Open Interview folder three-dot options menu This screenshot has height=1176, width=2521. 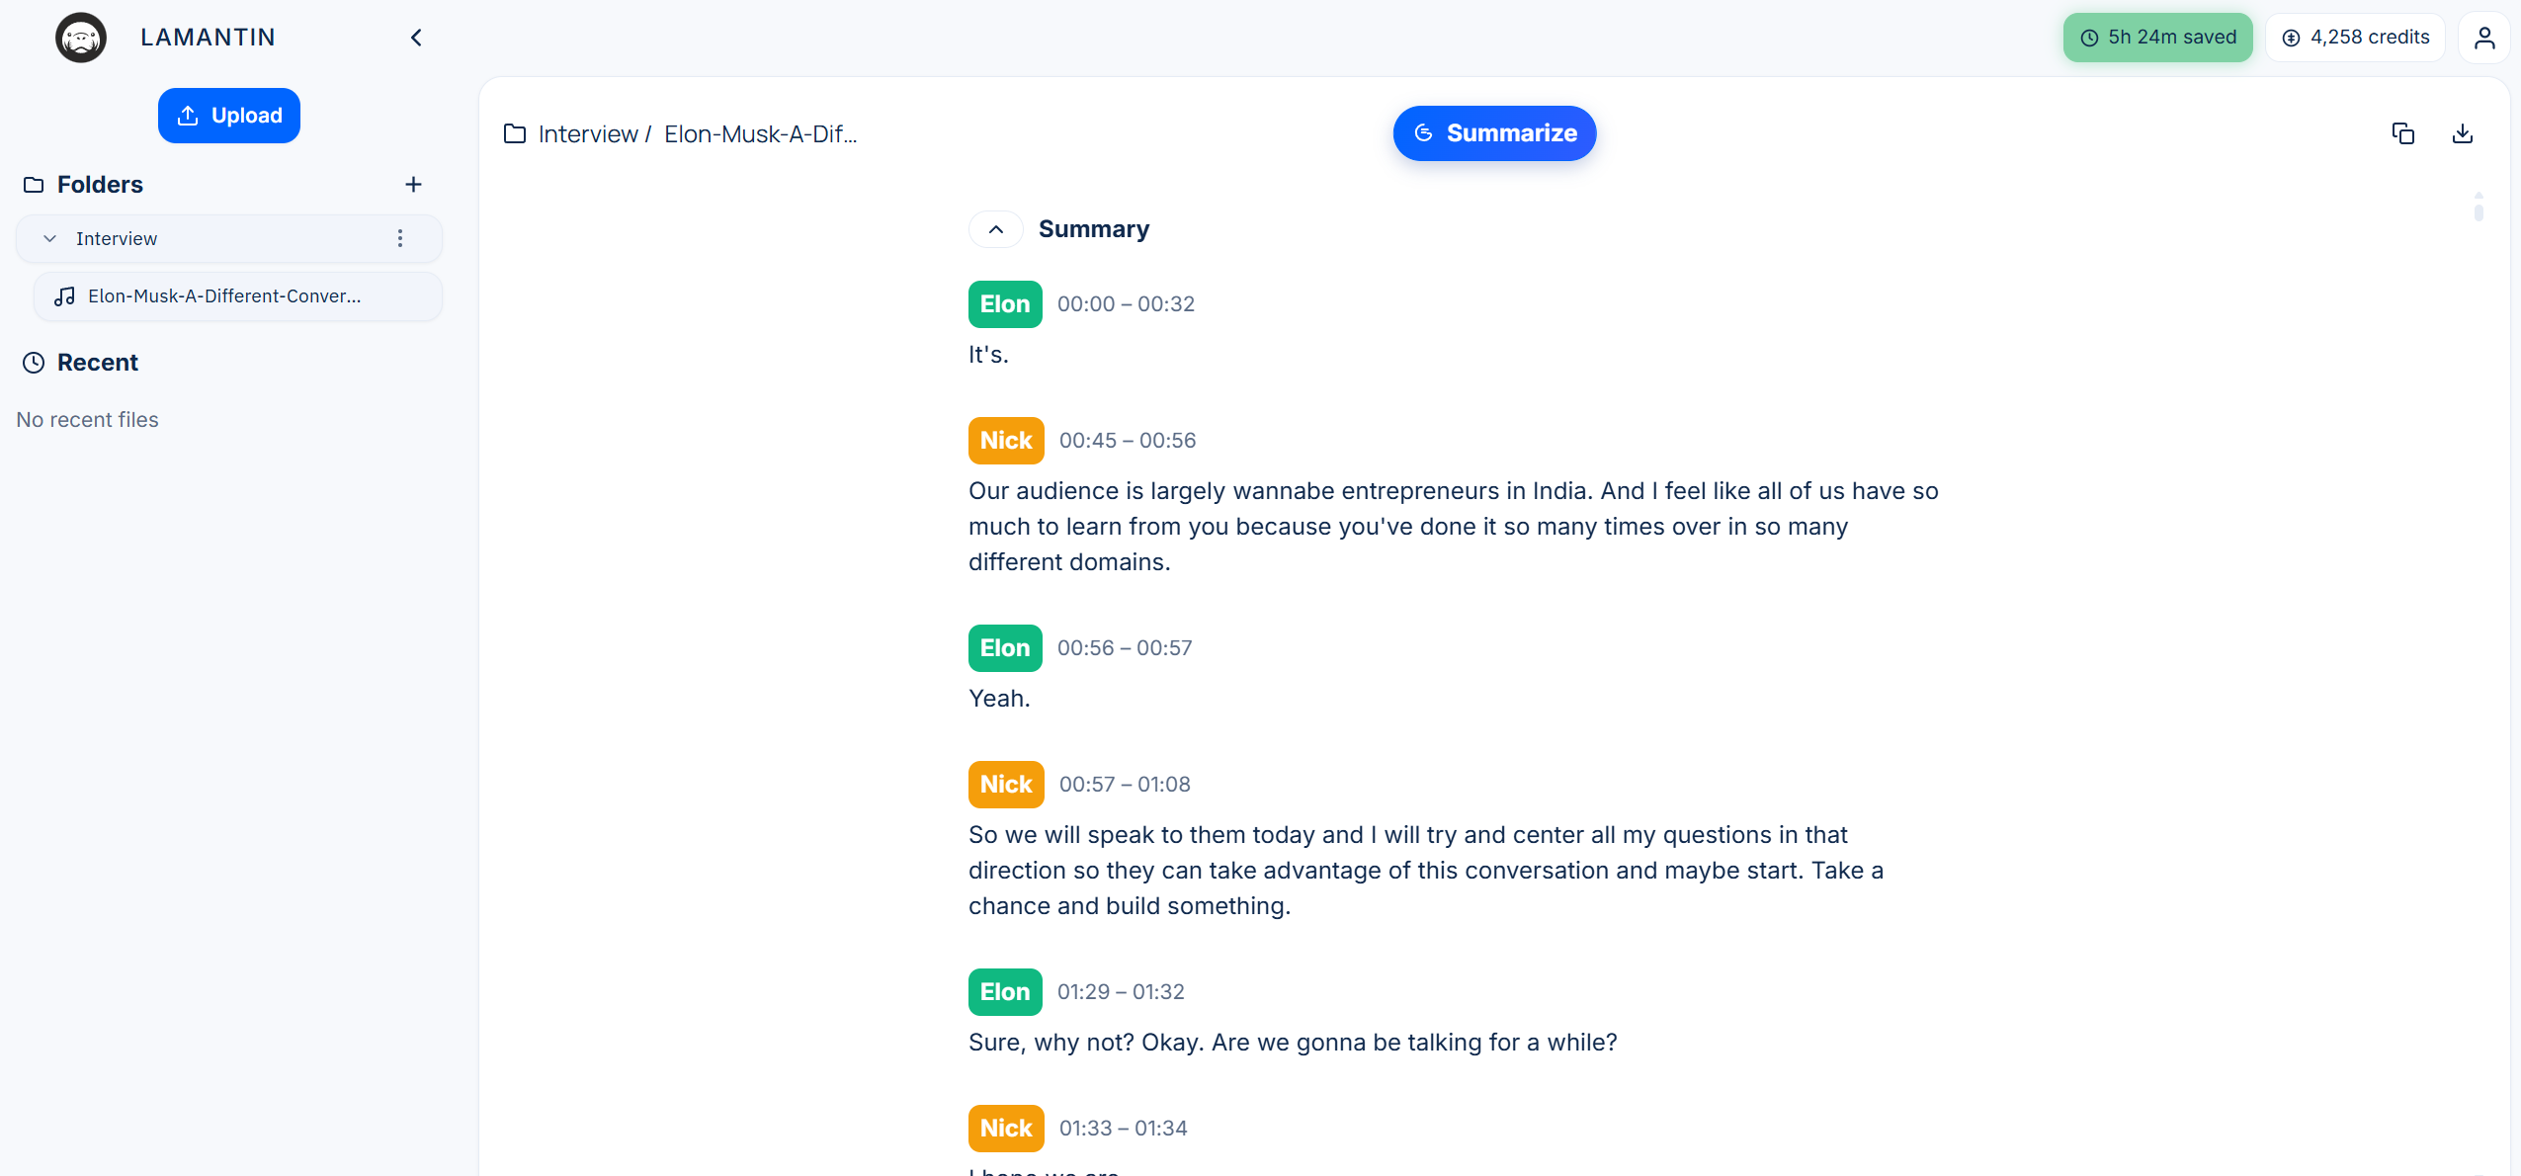pos(400,238)
